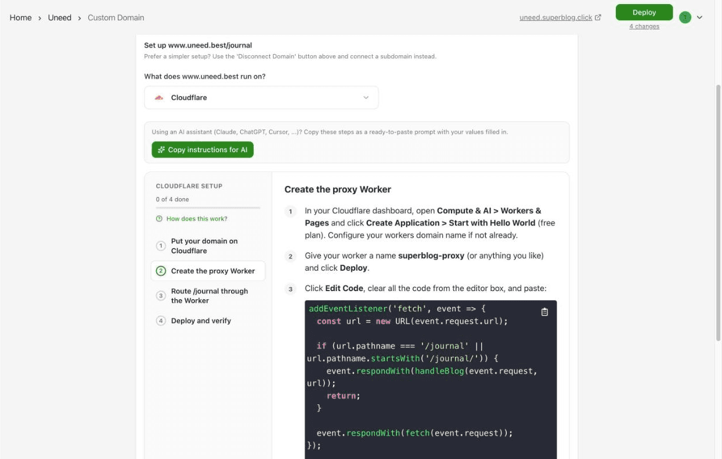This screenshot has width=722, height=459.
Task: Select Route /journal through the Worker step
Action: (x=208, y=296)
